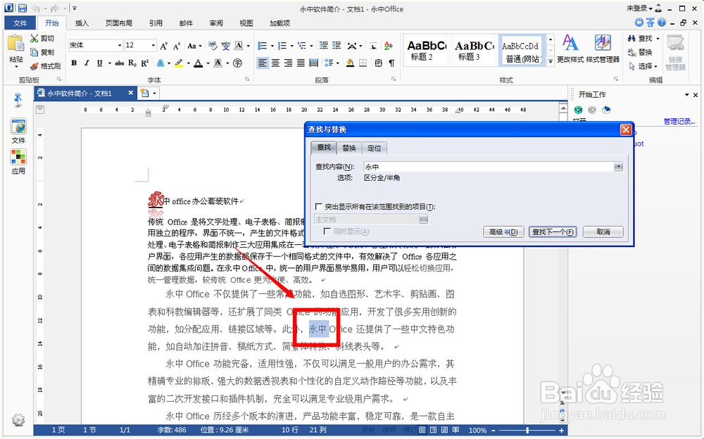Viewport: 704px width, 439px height.
Task: Click the 取消 button in the dialog
Action: point(603,231)
